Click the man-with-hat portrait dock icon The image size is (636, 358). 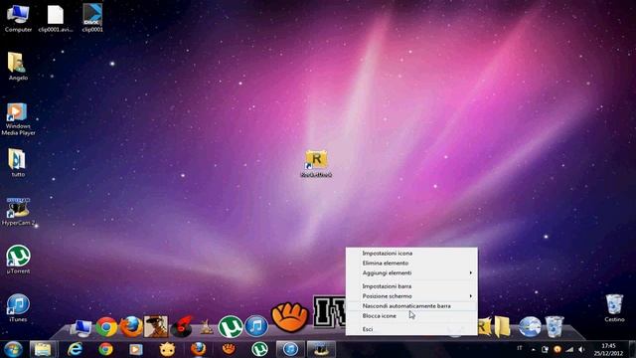pos(156,327)
